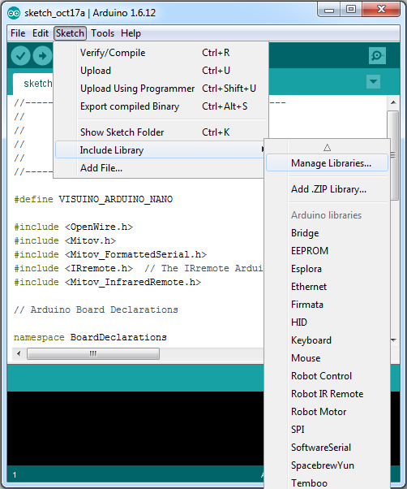Click the #include <Mitov.h> line
The width and height of the screenshot is (407, 489).
[x=65, y=240]
